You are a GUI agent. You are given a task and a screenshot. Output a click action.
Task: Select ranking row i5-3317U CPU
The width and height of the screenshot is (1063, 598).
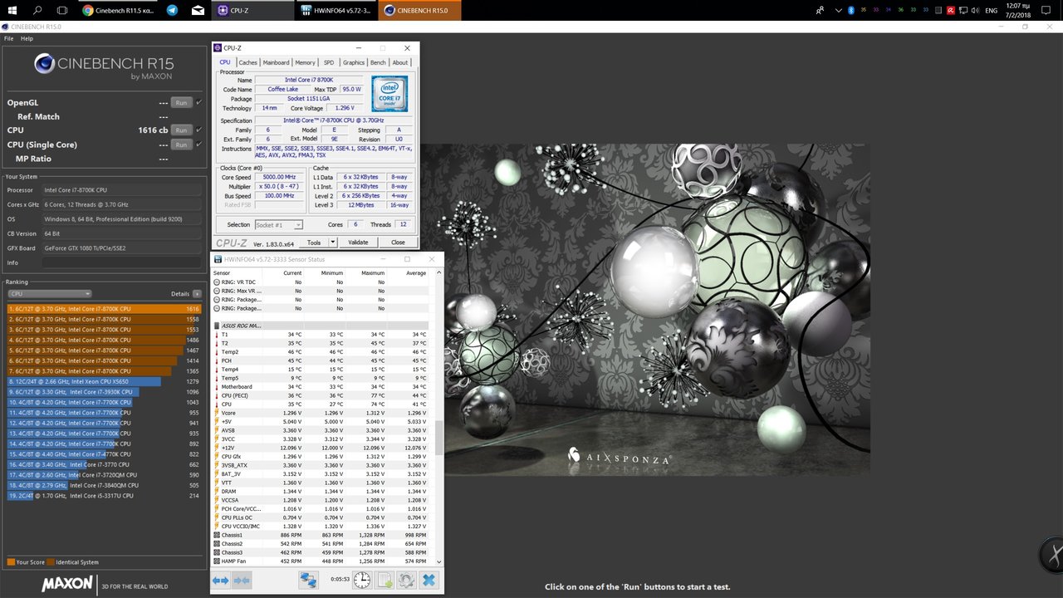(104, 496)
